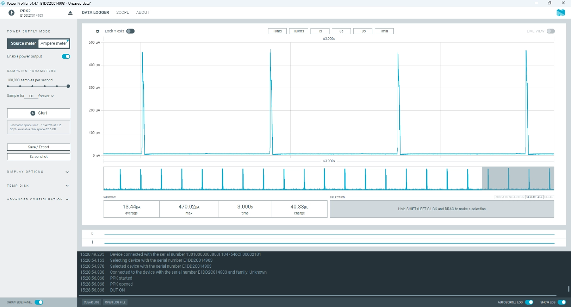Image resolution: width=571 pixels, height=307 pixels.
Task: Click digital channel 1 row
Action: [x=324, y=242]
